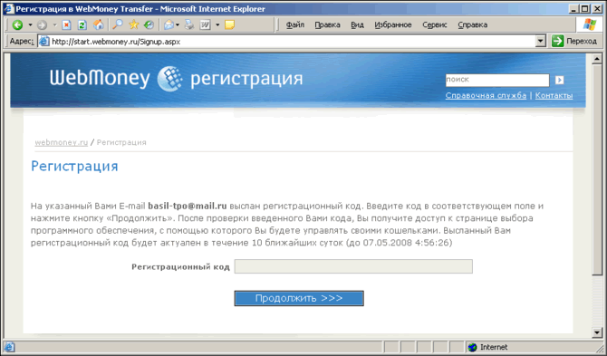
Task: Edit the page with the Word icon
Action: tap(205, 24)
